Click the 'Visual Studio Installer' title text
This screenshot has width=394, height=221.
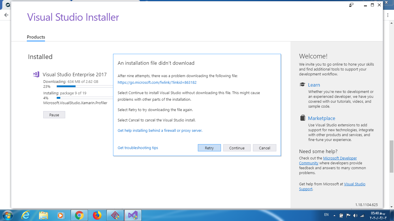73,17
